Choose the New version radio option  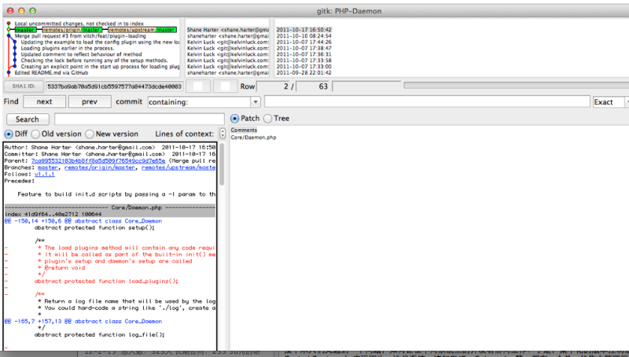tap(90, 134)
